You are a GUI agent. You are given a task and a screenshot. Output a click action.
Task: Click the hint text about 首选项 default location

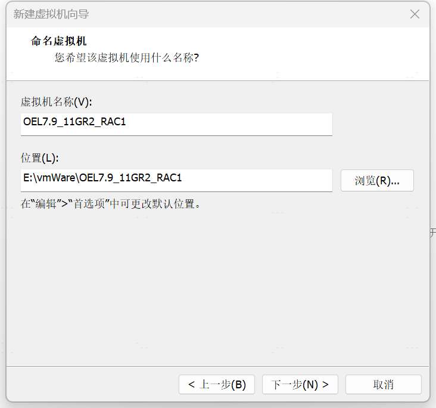111,204
